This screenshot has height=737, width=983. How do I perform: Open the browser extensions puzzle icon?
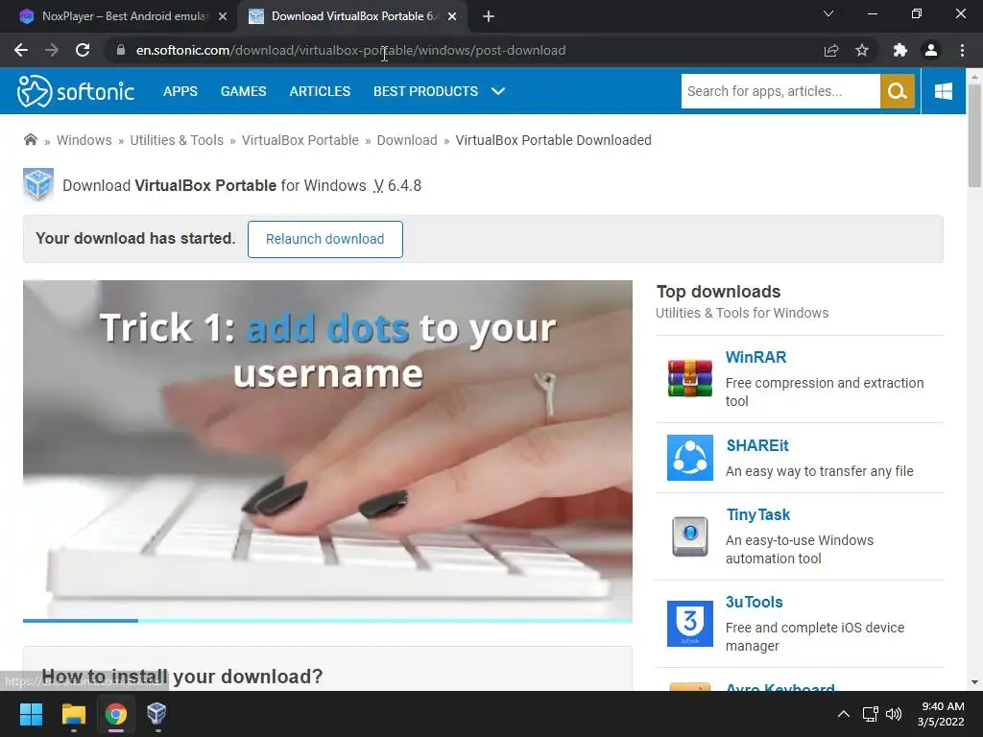pyautogui.click(x=900, y=50)
